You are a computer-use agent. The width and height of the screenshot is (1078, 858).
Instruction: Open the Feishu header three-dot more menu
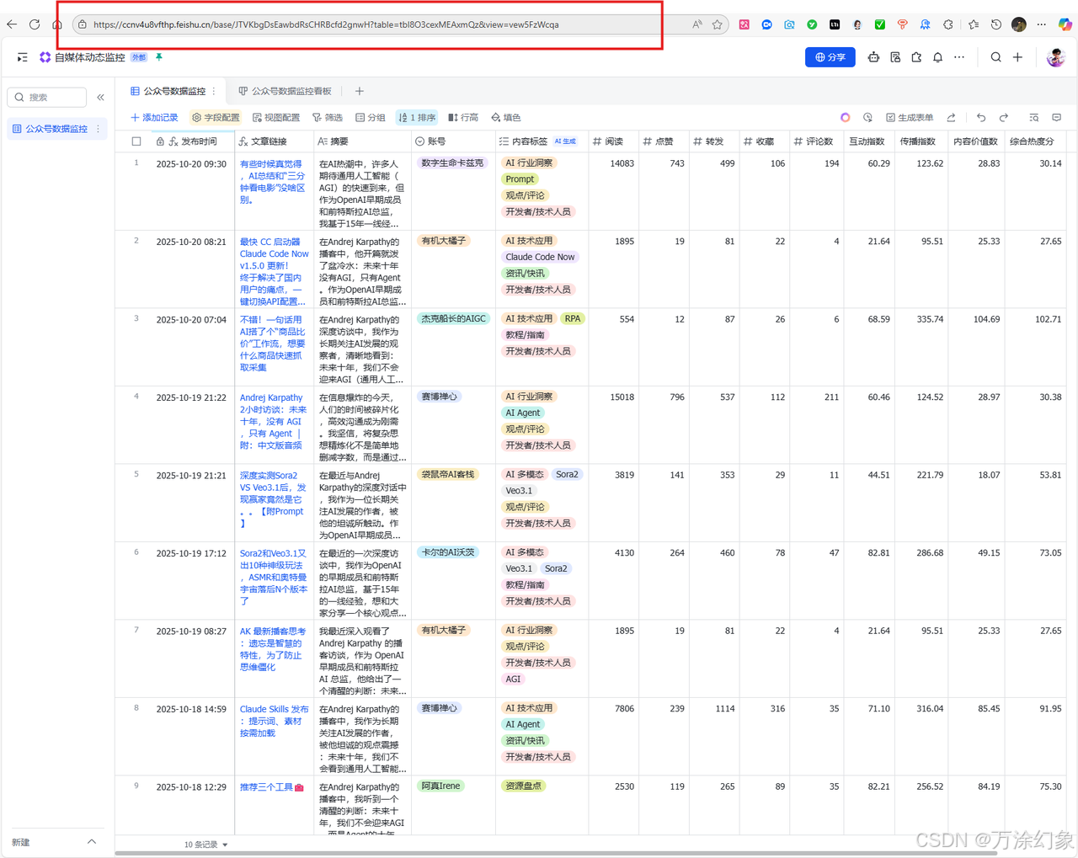[959, 57]
